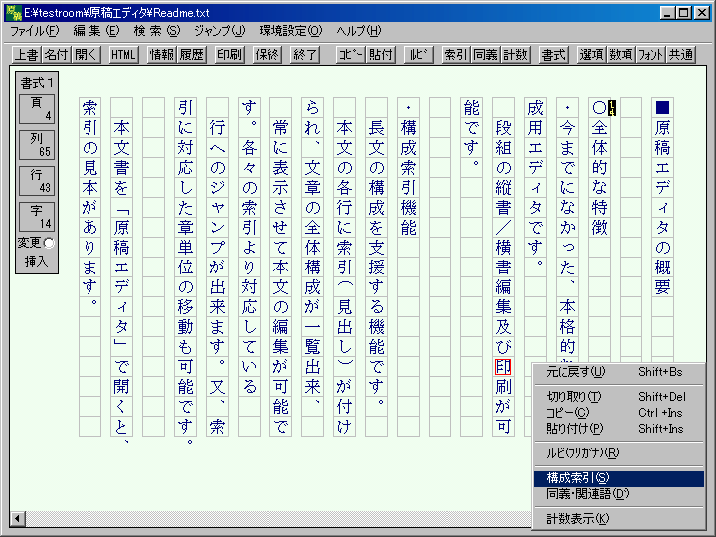Click the HTML toolbar button
The image size is (716, 537).
point(124,55)
